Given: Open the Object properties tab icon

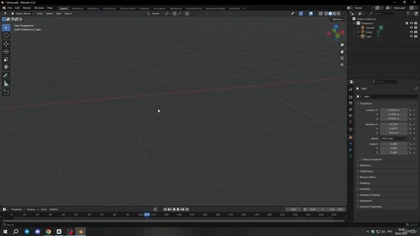Looking at the screenshot, I should click(350, 138).
